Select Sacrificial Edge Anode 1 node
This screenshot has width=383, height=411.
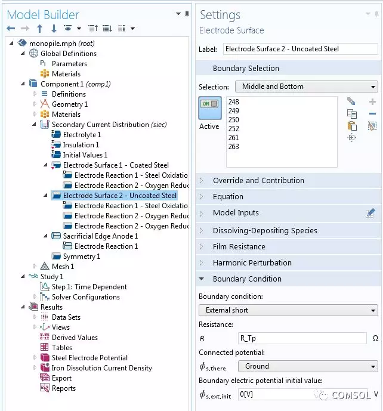point(100,236)
